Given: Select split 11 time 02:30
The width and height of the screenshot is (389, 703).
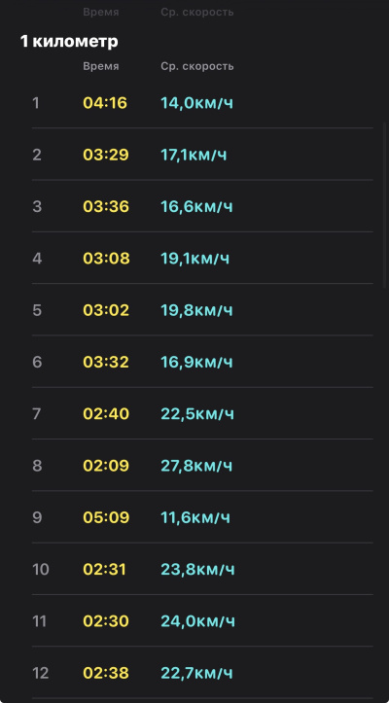Looking at the screenshot, I should click(x=106, y=621).
